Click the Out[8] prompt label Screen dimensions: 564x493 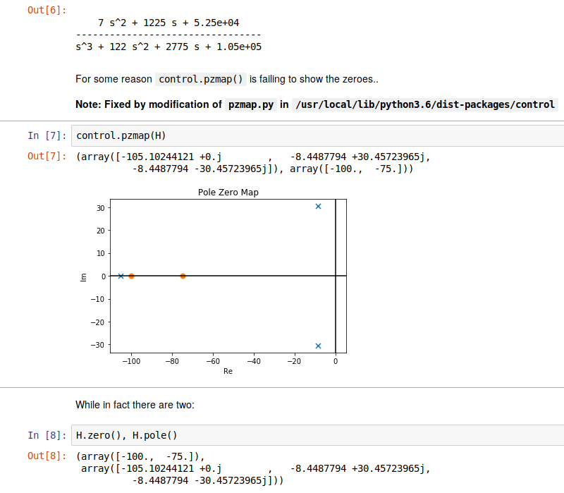pyautogui.click(x=47, y=456)
